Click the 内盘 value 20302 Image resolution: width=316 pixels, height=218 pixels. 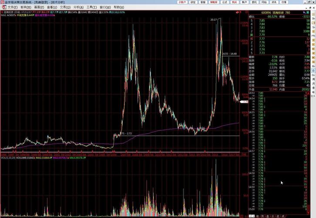306,89
